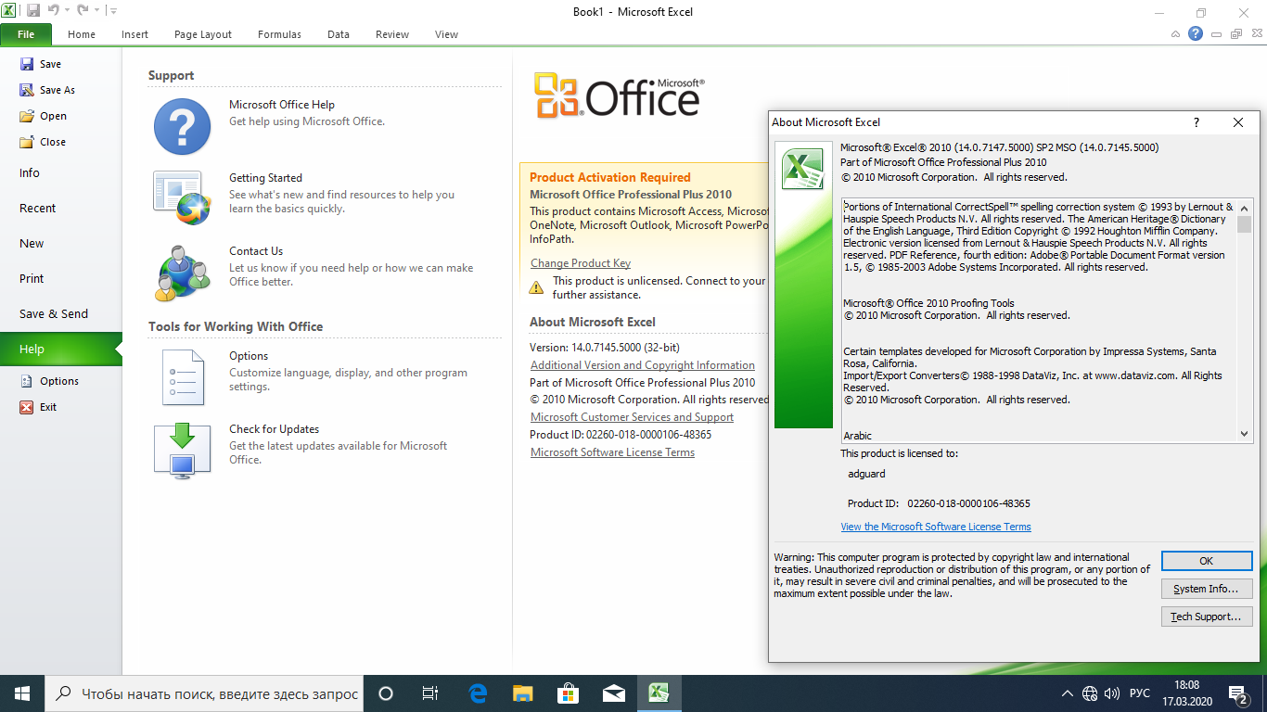Click the Save As icon
This screenshot has height=712, width=1267.
pyautogui.click(x=27, y=90)
